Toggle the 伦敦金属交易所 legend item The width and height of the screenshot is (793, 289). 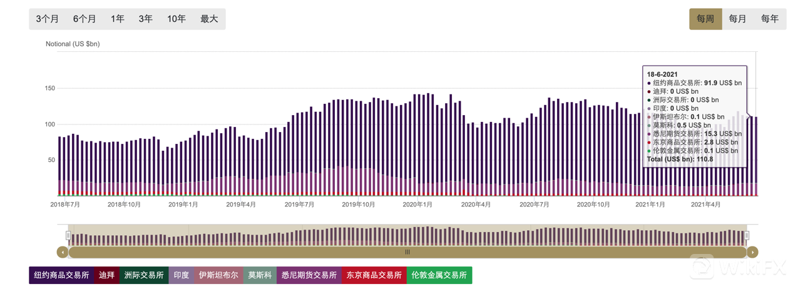[439, 275]
